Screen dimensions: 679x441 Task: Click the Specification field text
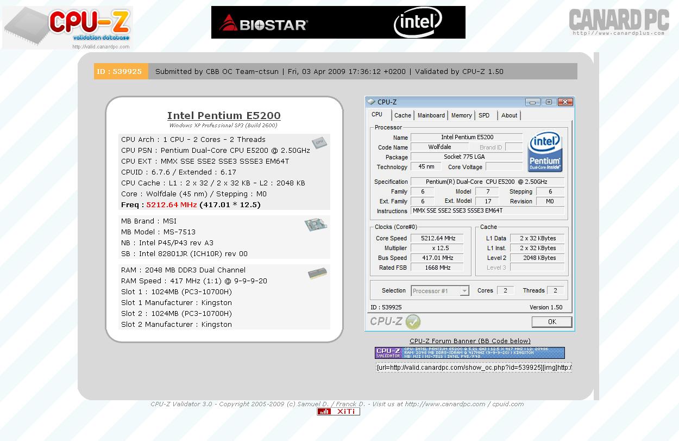pyautogui.click(x=487, y=182)
